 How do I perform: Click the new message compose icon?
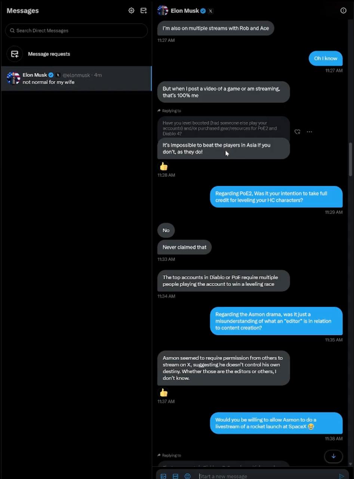click(x=144, y=11)
